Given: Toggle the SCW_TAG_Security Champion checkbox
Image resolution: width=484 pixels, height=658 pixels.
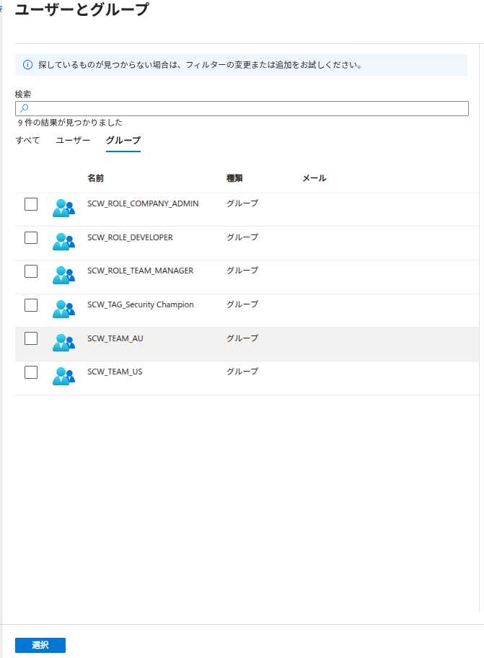Looking at the screenshot, I should (x=31, y=305).
